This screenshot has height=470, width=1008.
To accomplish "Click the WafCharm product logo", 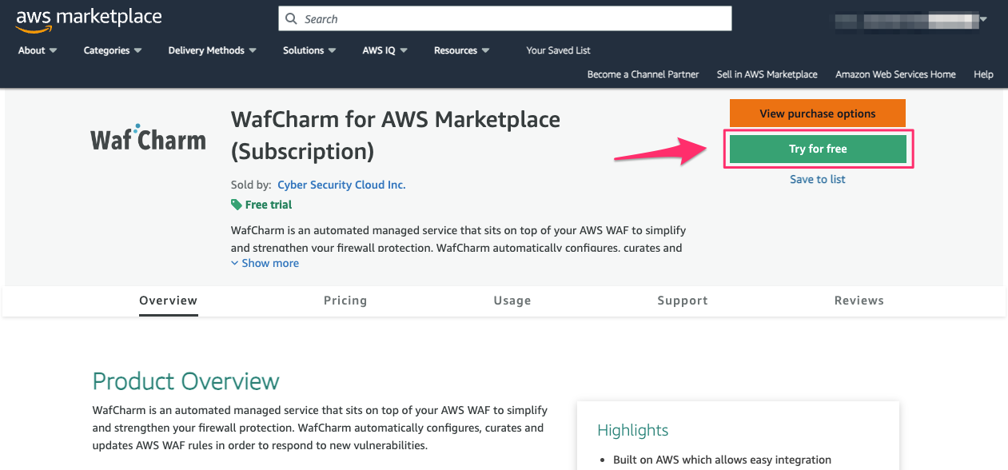I will (x=147, y=137).
